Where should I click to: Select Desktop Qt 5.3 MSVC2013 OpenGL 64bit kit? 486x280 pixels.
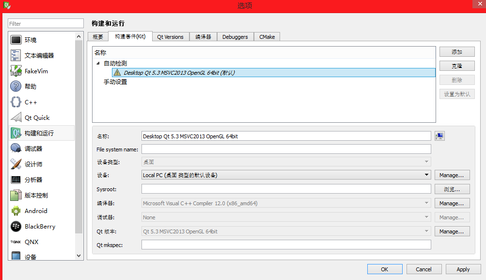click(x=273, y=73)
